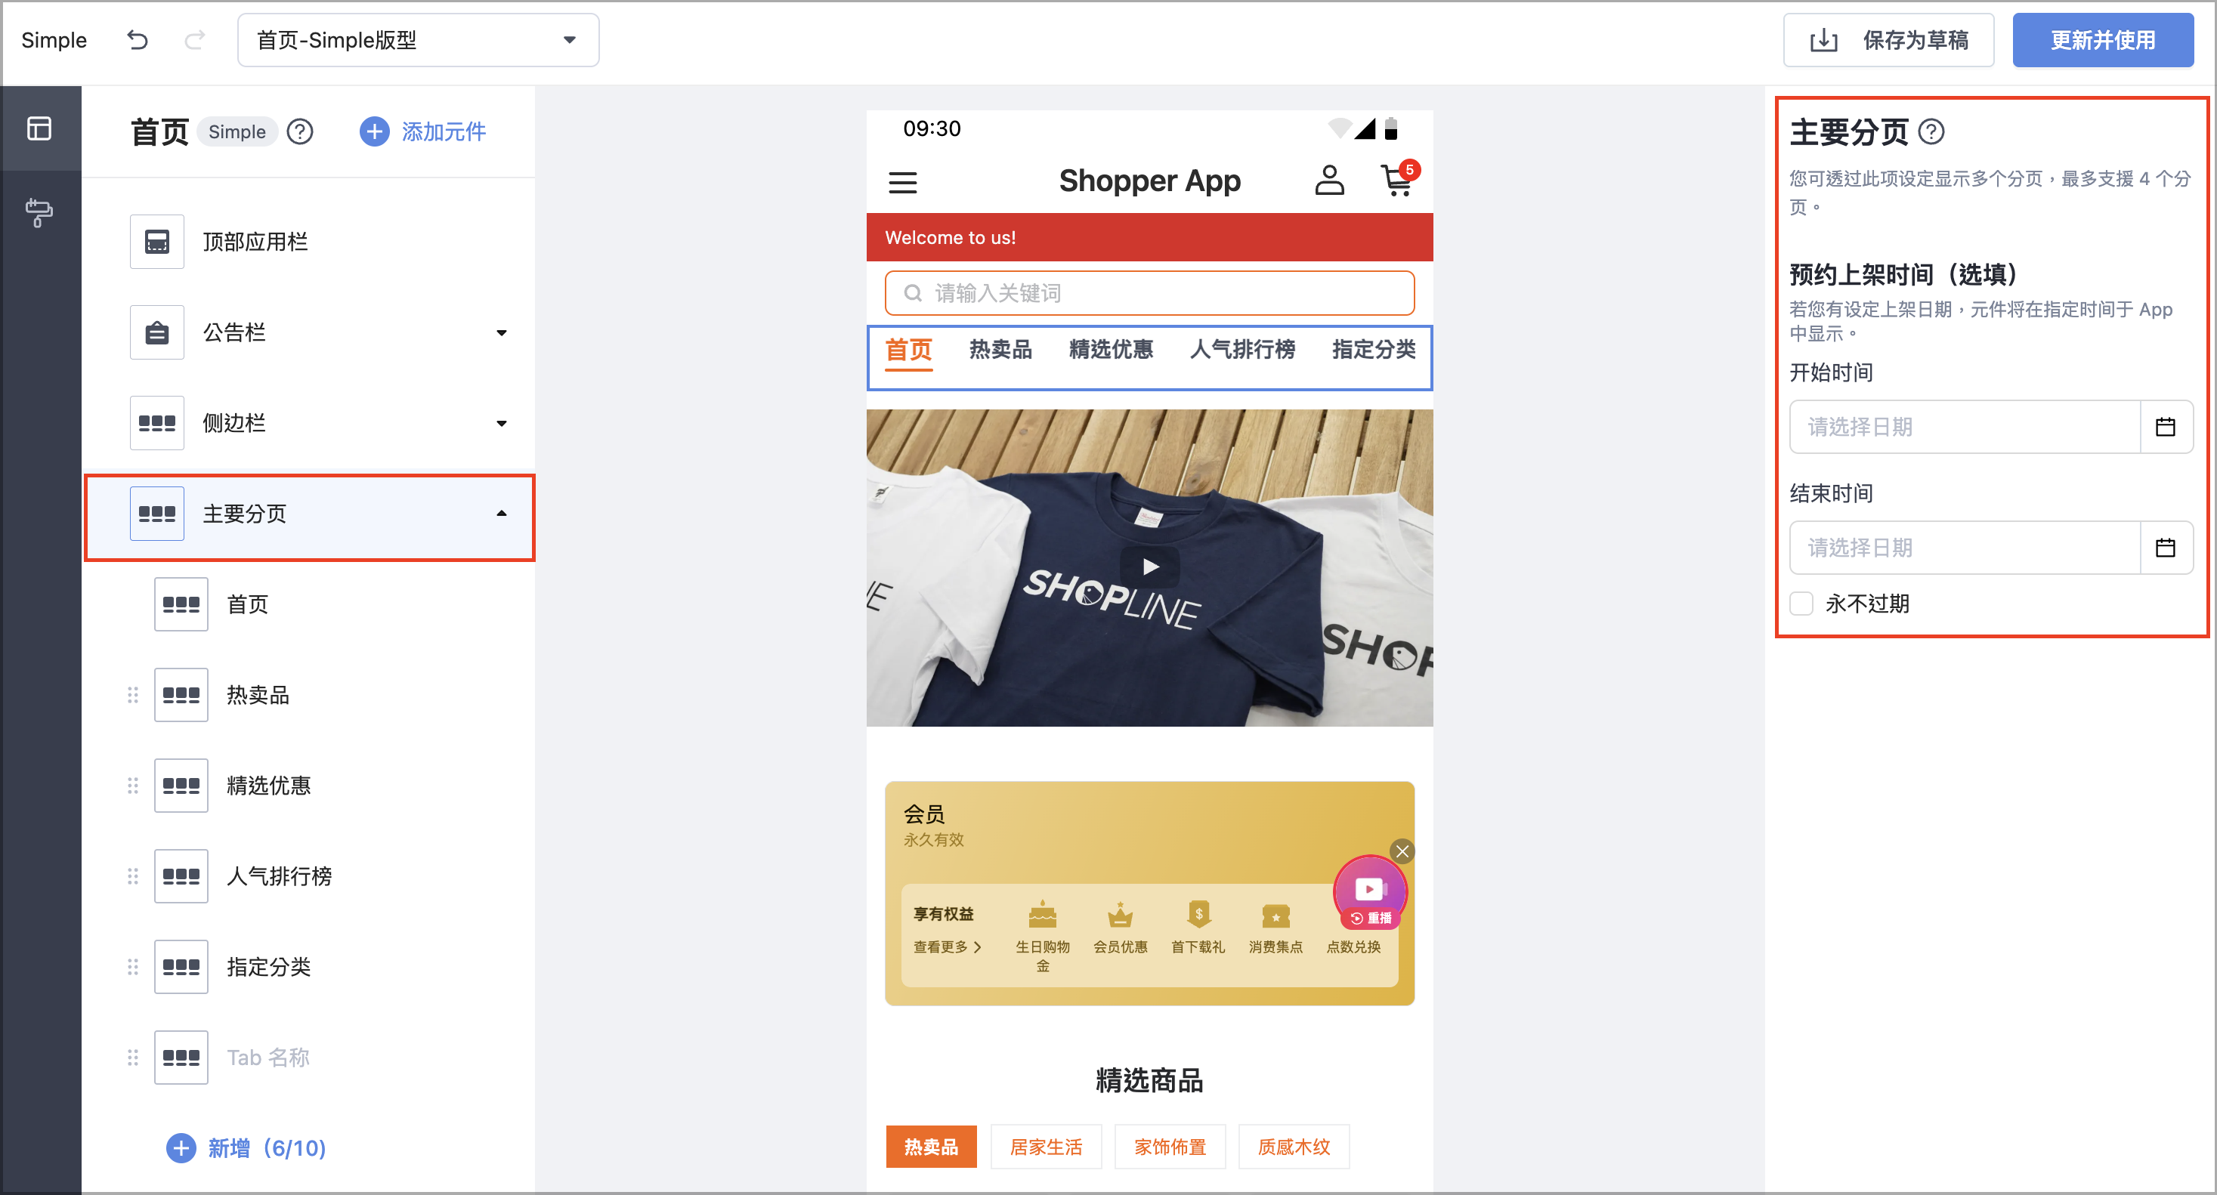Click the 会员优惠 crown icon
This screenshot has width=2217, height=1195.
[1120, 915]
